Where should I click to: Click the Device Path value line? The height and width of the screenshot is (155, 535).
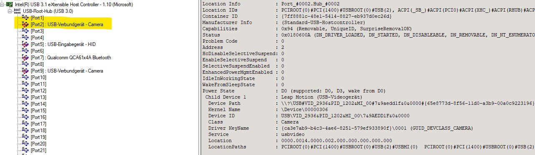368,103
